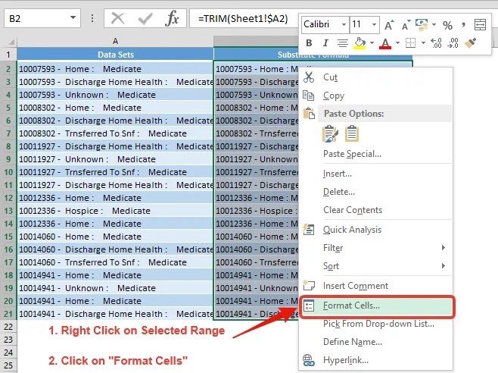498x373 pixels.
Task: Click the Format Painter brush icon
Action: tap(470, 43)
